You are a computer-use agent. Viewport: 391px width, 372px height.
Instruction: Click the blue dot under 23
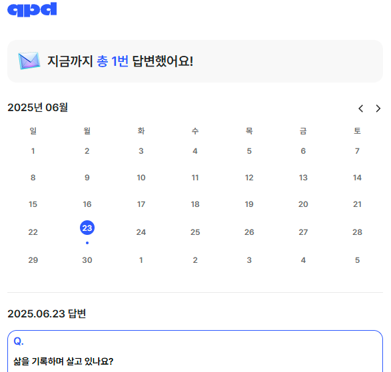click(x=87, y=243)
